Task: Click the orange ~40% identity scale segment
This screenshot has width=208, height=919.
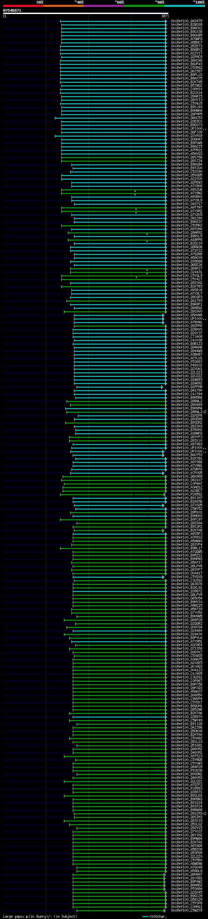Action: pyautogui.click(x=64, y=6)
